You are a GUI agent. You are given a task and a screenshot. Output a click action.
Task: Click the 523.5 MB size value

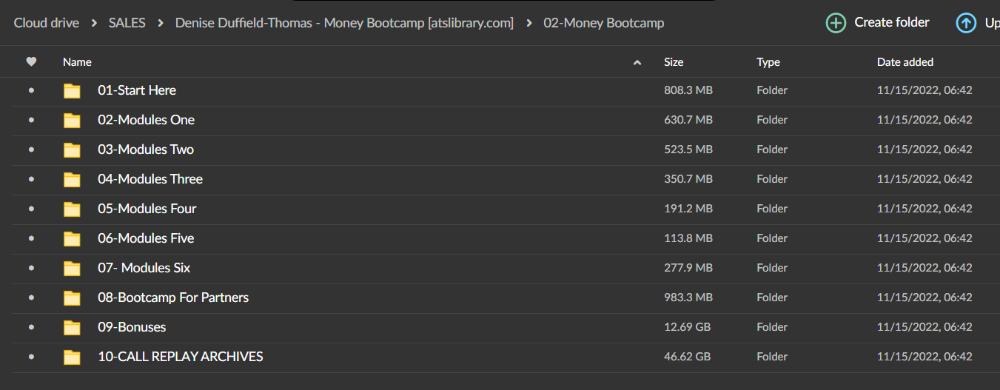688,149
